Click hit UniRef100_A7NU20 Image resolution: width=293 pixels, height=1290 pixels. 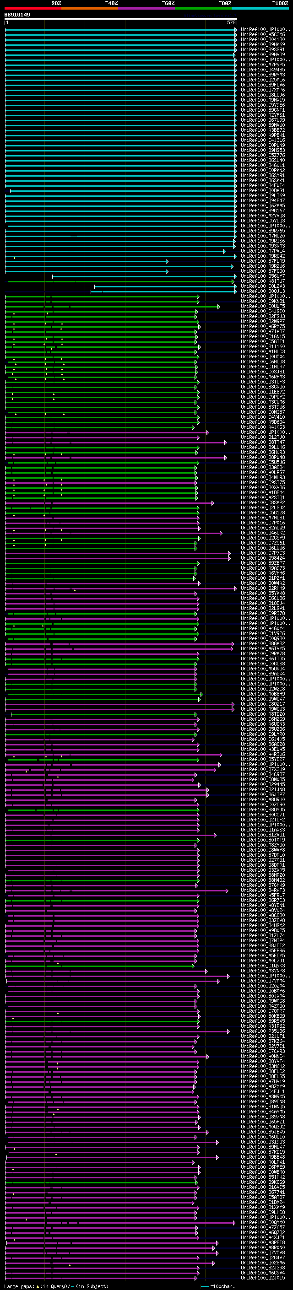(263, 236)
